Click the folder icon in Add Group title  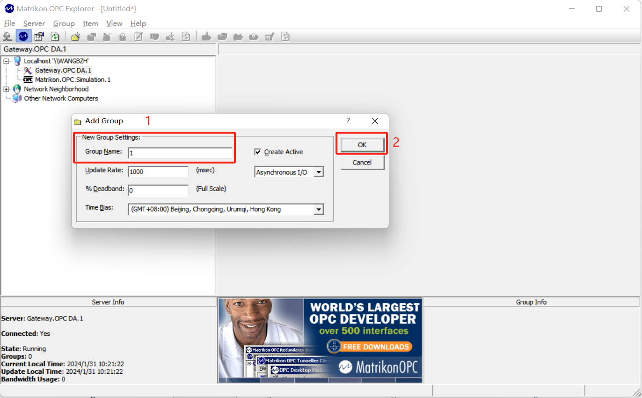[78, 121]
